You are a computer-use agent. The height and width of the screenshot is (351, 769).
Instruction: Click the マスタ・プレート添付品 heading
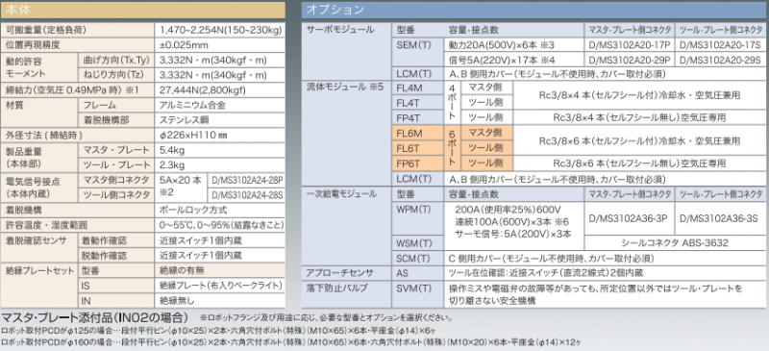click(95, 316)
